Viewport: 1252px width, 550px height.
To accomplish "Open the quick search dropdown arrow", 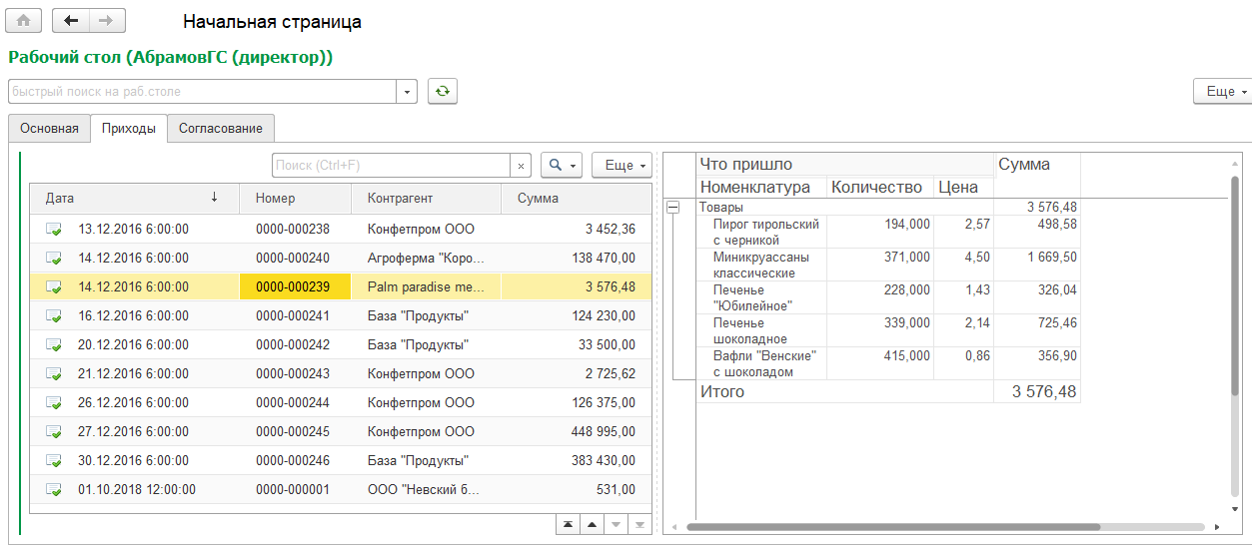I will pos(408,92).
